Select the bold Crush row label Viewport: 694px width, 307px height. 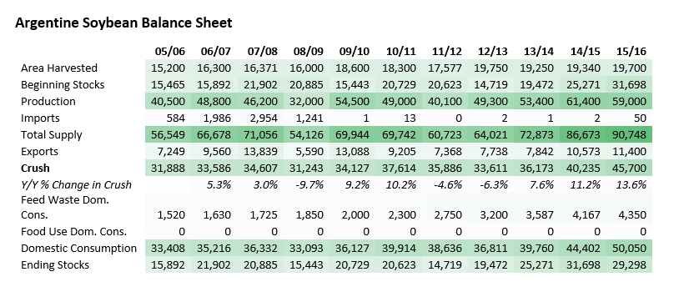[x=35, y=168]
